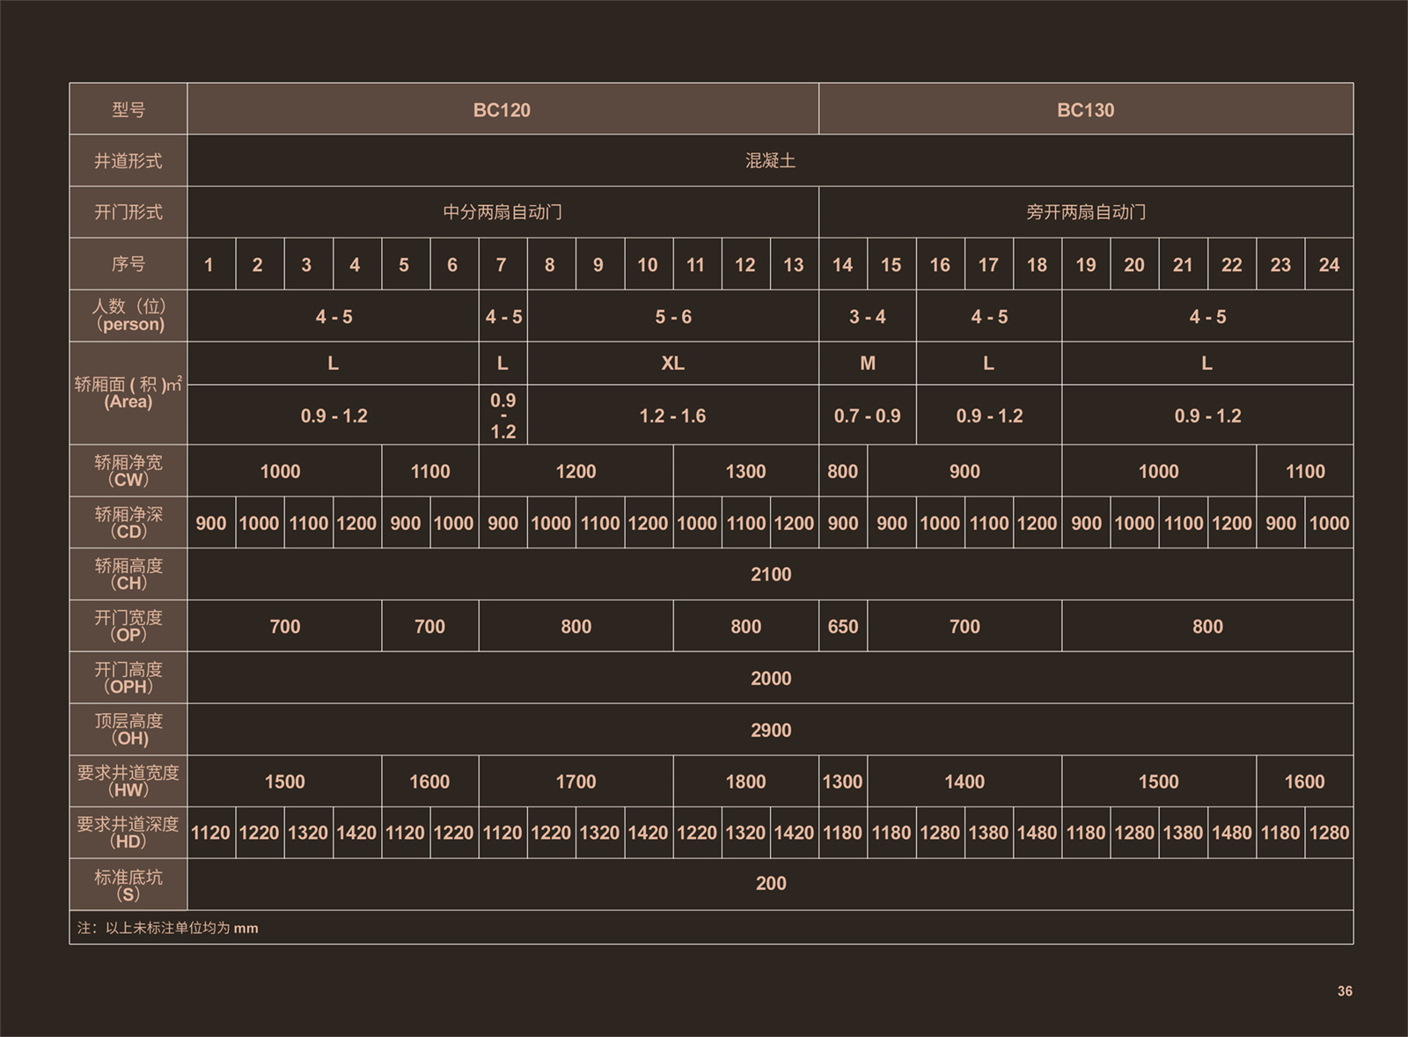The height and width of the screenshot is (1037, 1408).
Task: Click the 1.2 - 1.6 area range cell
Action: coord(672,416)
